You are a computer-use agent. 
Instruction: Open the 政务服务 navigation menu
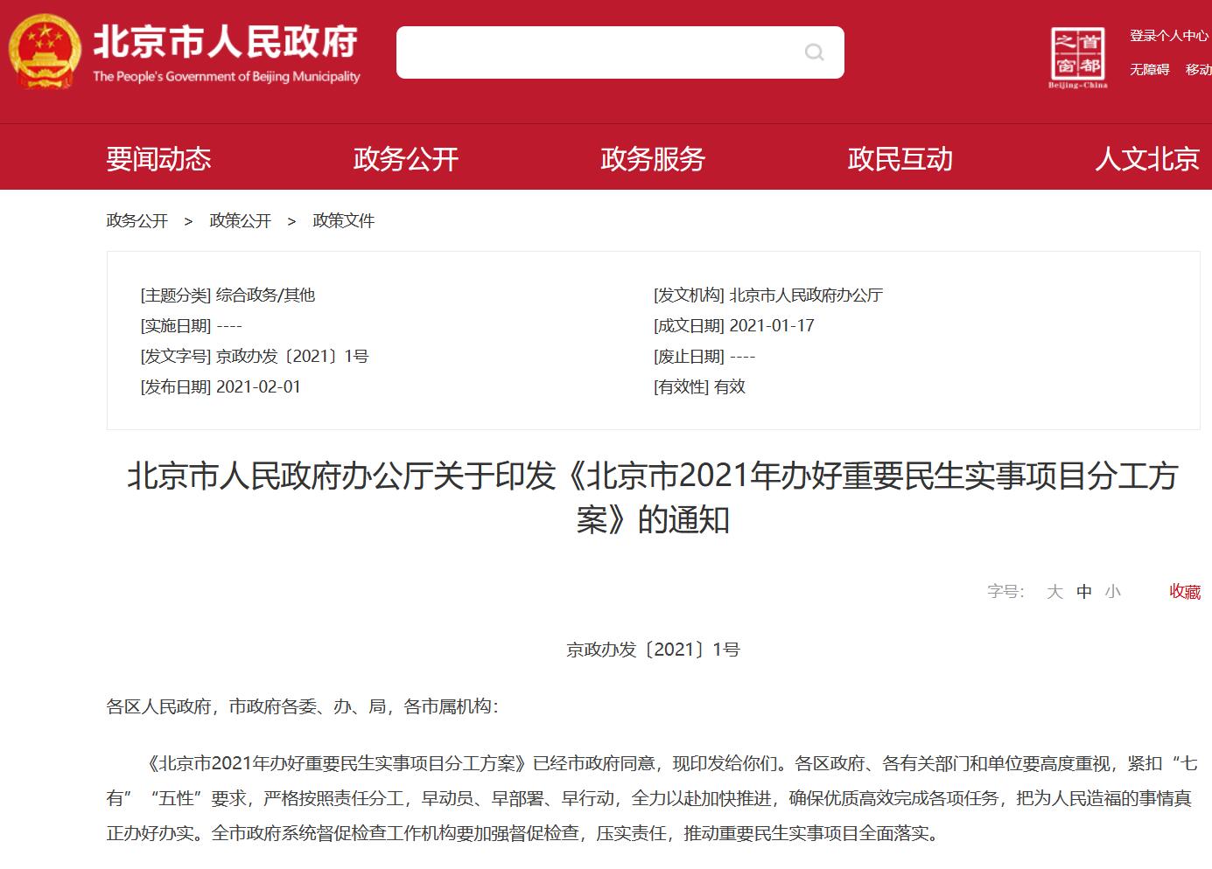[653, 158]
